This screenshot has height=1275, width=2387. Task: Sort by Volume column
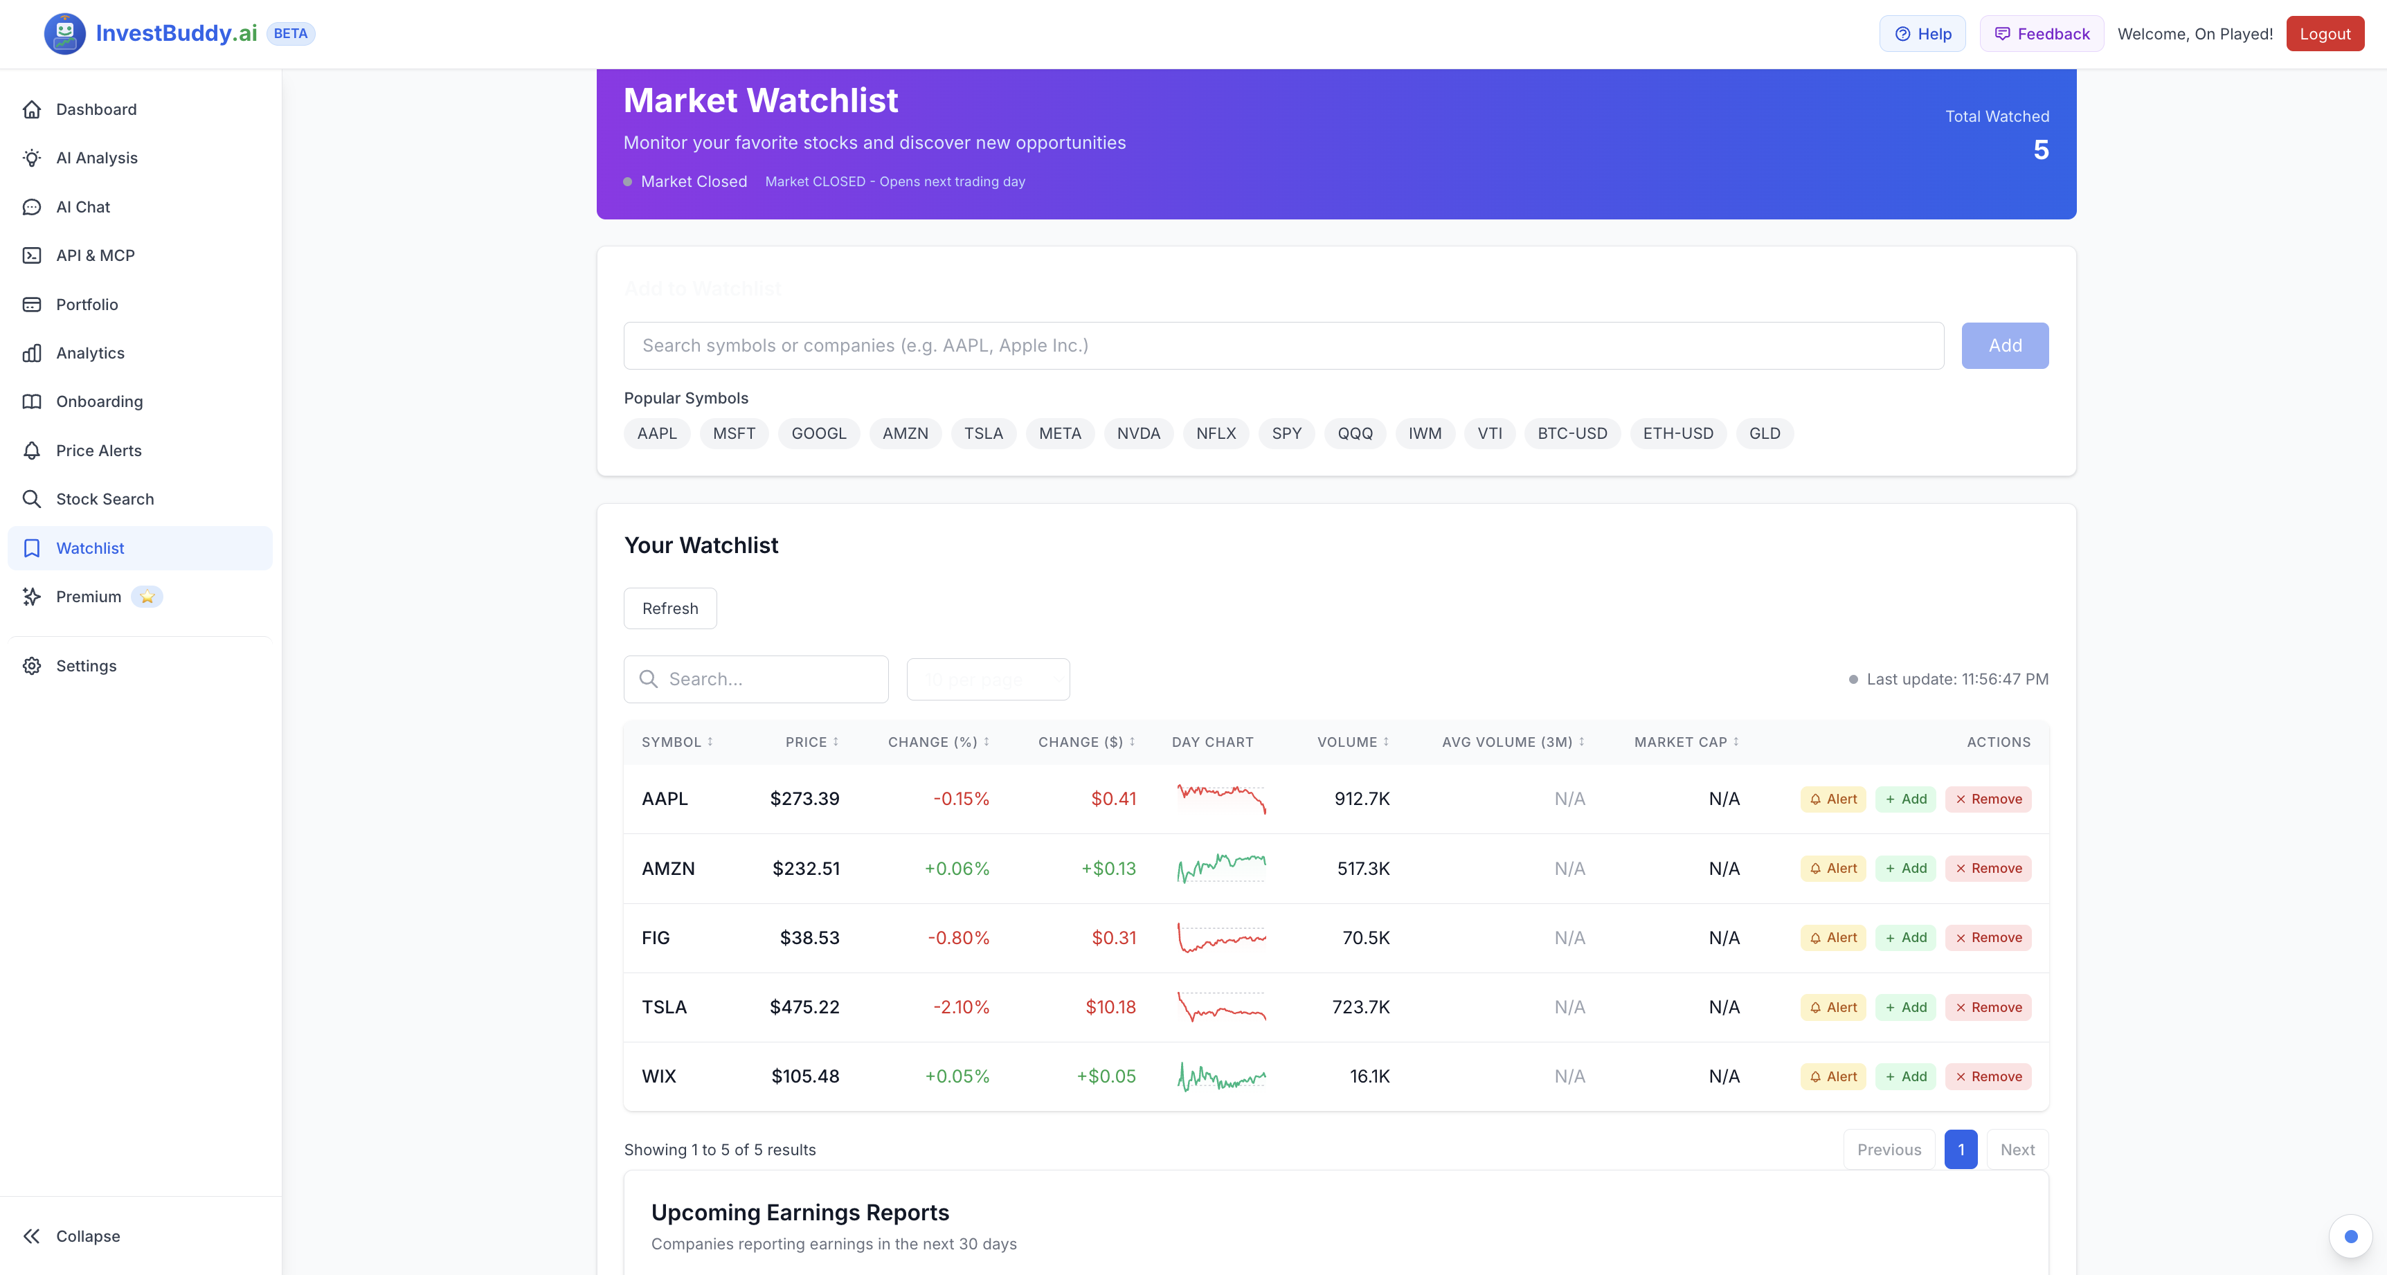click(1353, 742)
